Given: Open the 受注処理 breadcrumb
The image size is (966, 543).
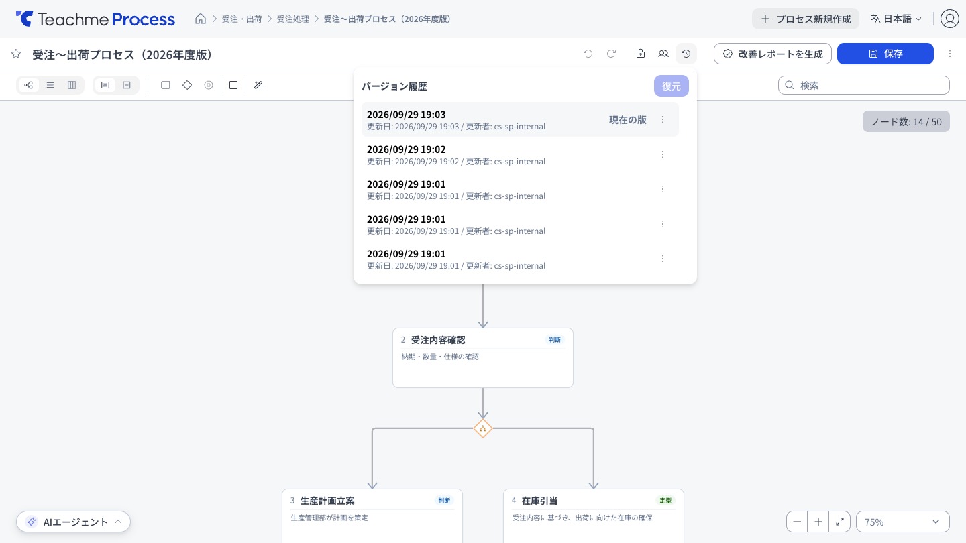Looking at the screenshot, I should point(293,19).
